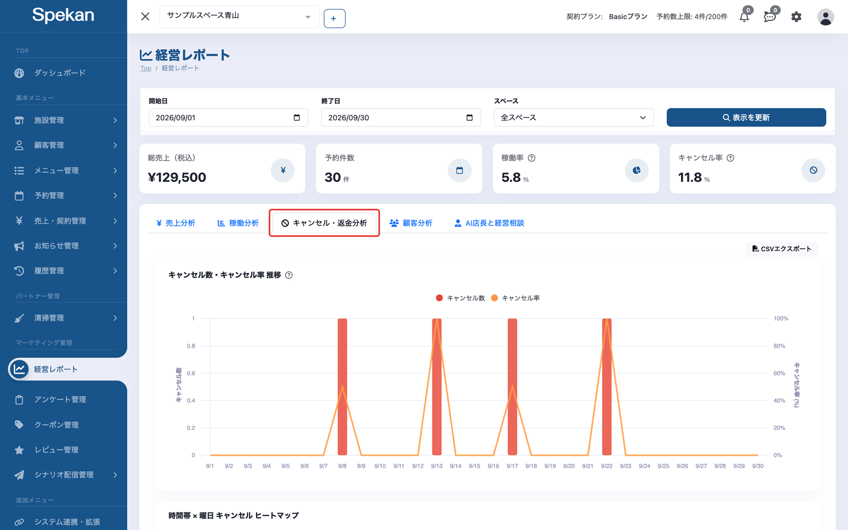This screenshot has width=848, height=530.
Task: Switch to 売上分析 tab
Action: pos(175,223)
